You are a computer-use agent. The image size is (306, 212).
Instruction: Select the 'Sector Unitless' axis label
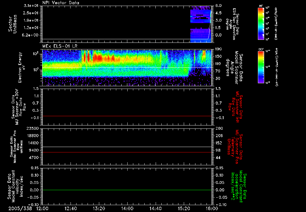click(13, 24)
